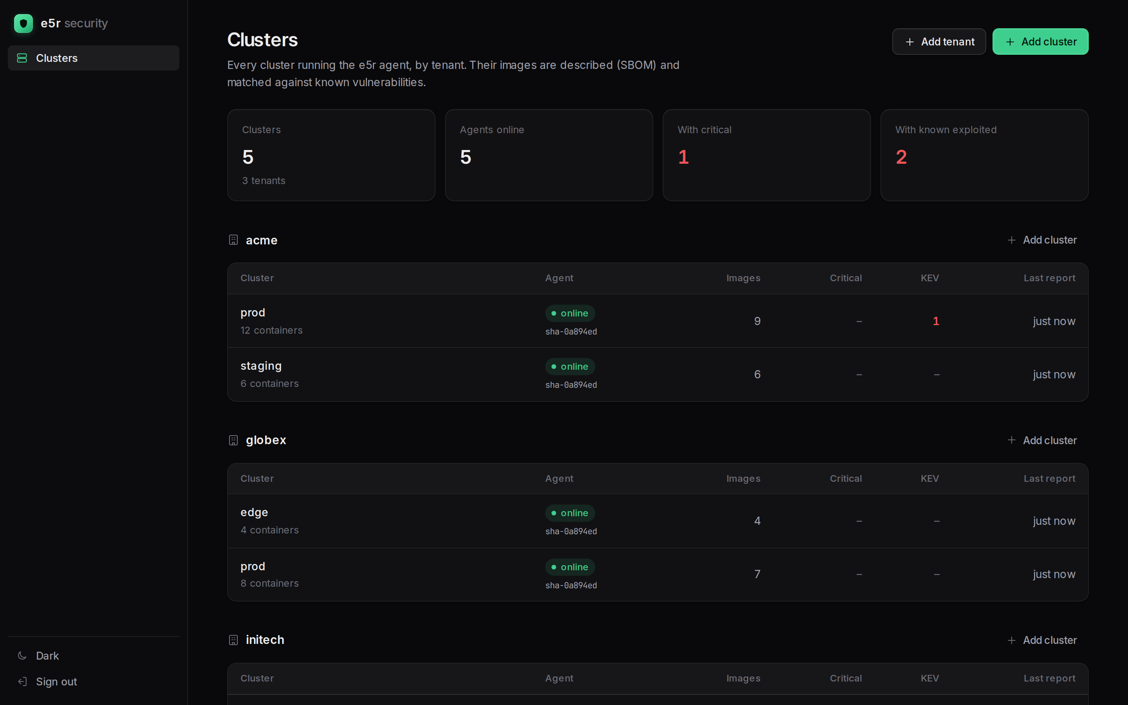Click the acme tenant heading
The height and width of the screenshot is (705, 1128).
(x=262, y=240)
